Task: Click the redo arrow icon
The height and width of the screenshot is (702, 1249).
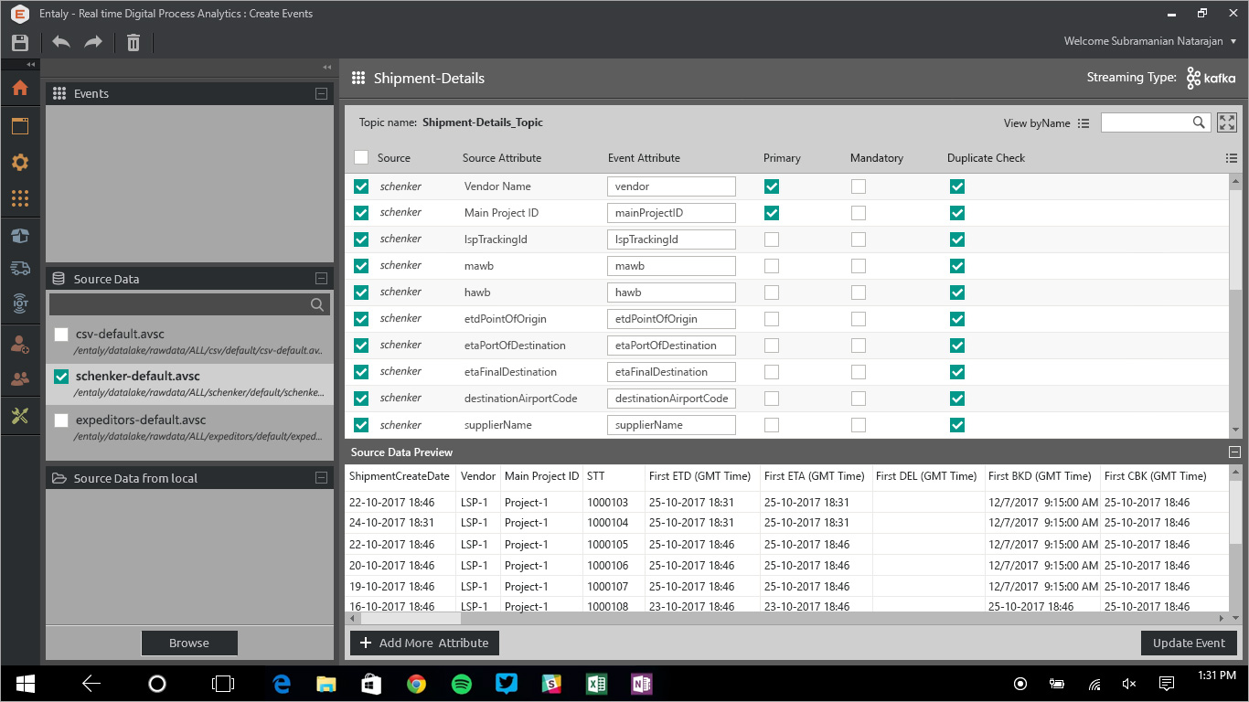Action: [x=93, y=42]
